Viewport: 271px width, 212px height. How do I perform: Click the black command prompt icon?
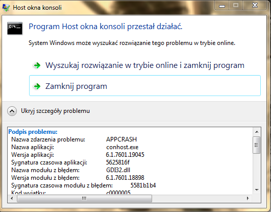coord(15,28)
